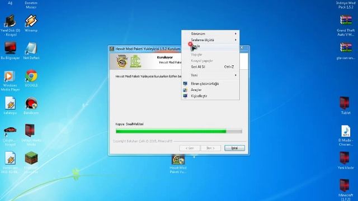Click the installer window title bar icon

coord(112,49)
